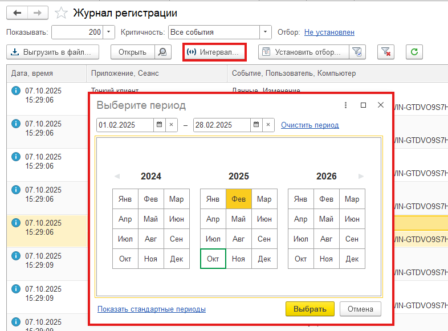Viewport: 448px width, 331px height.
Task: Close the Выберите период dialog
Action: pyautogui.click(x=381, y=105)
